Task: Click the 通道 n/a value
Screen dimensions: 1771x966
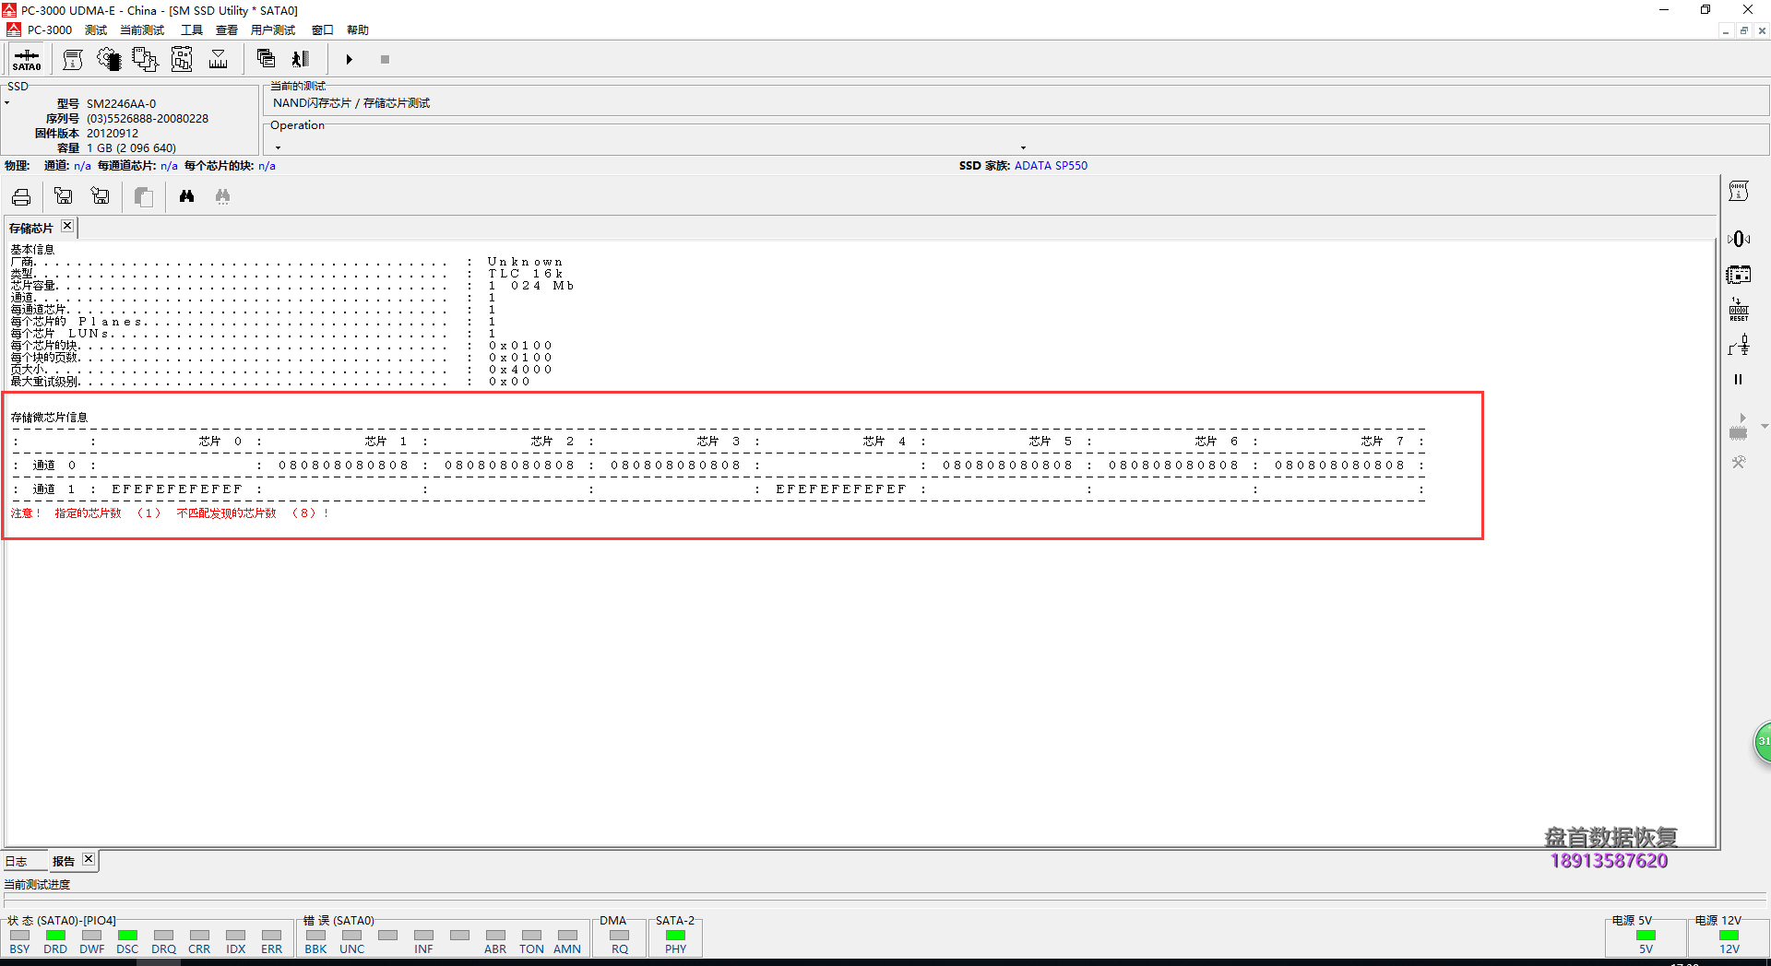Action: point(82,166)
